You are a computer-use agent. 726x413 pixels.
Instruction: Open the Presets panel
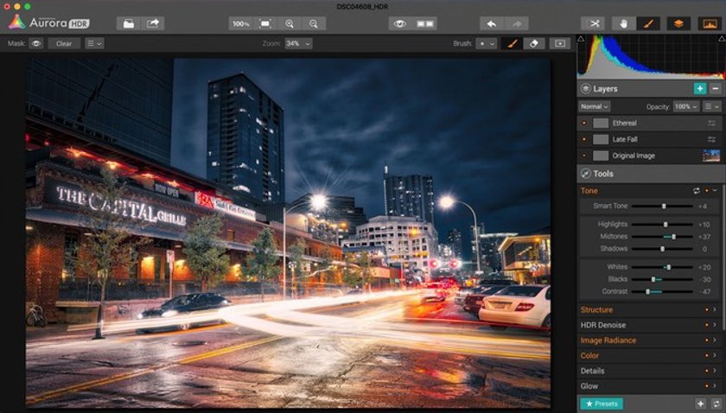coord(602,403)
